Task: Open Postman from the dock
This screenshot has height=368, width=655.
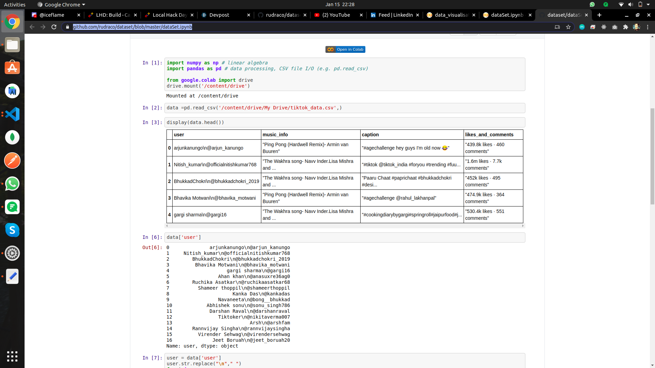Action: pos(12,160)
